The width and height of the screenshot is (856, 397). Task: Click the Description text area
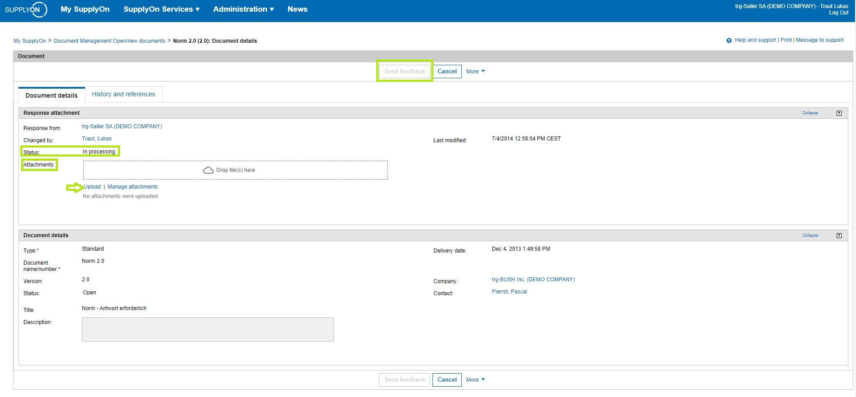coord(208,329)
